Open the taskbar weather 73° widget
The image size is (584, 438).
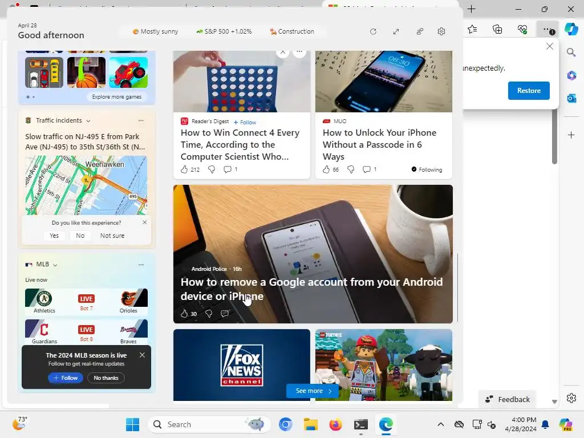pos(19,424)
